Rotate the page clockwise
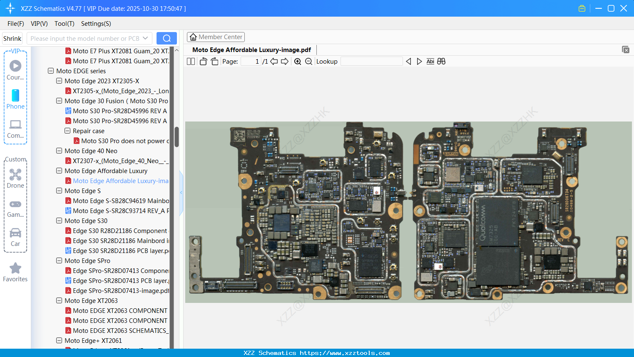Viewport: 634px width, 357px height. tap(214, 62)
